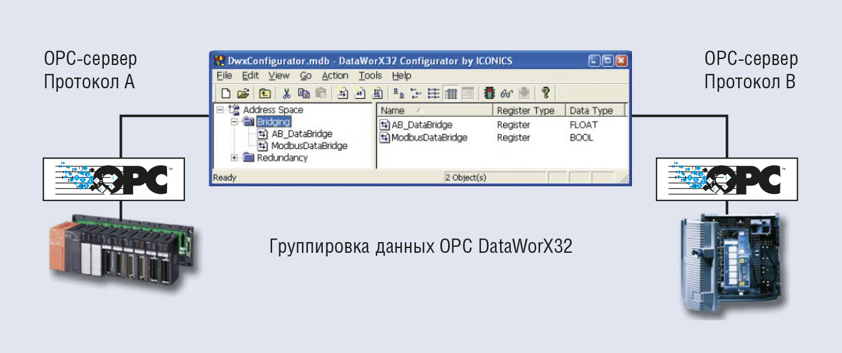The width and height of the screenshot is (842, 353).
Task: Click Register cell in AB_DataBridge row
Action: pos(513,125)
